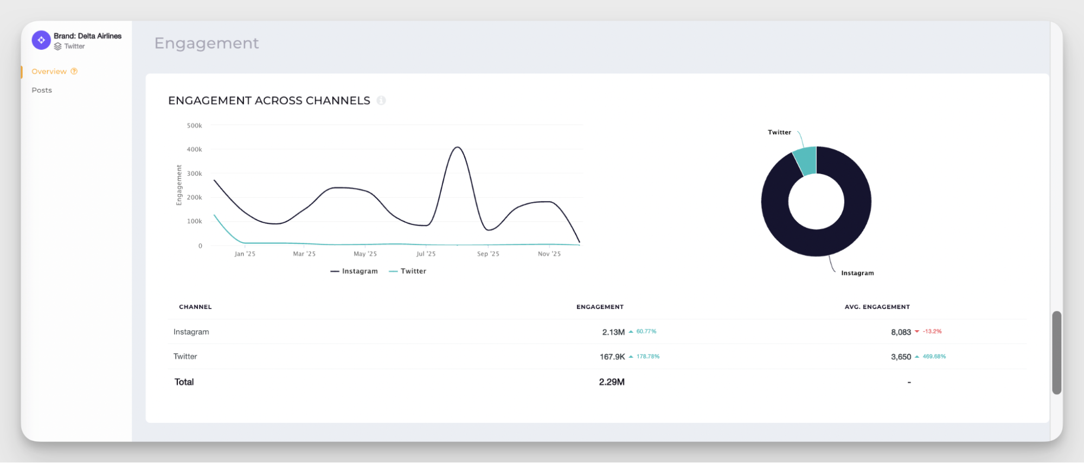Screen dimensions: 1084x463
Task: Click the Twitter row channel name
Action: (185, 356)
